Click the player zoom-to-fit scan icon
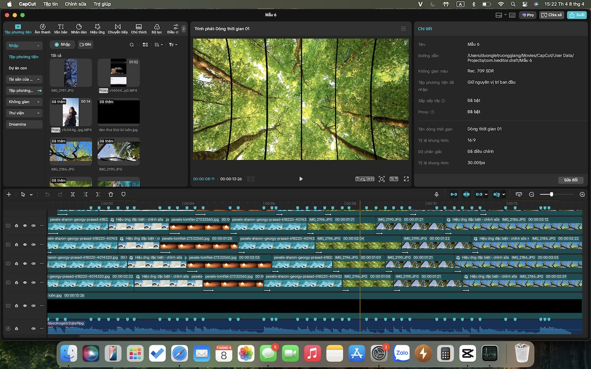The image size is (591, 369). coord(382,179)
